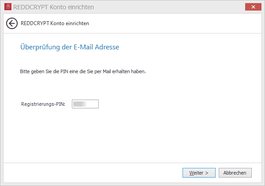265x186 pixels.
Task: Click the word Adresse in blue heading
Action: point(107,47)
